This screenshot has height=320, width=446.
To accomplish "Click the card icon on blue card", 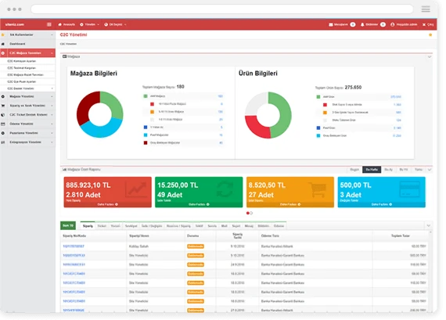I will (x=409, y=189).
